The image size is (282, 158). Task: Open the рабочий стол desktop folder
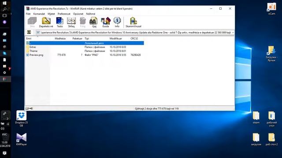(x=271, y=119)
